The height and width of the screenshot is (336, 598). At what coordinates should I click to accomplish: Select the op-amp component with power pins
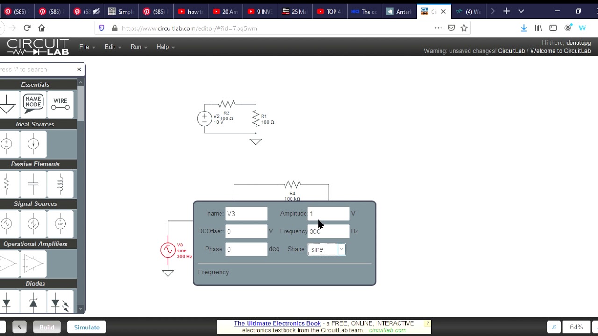33,264
